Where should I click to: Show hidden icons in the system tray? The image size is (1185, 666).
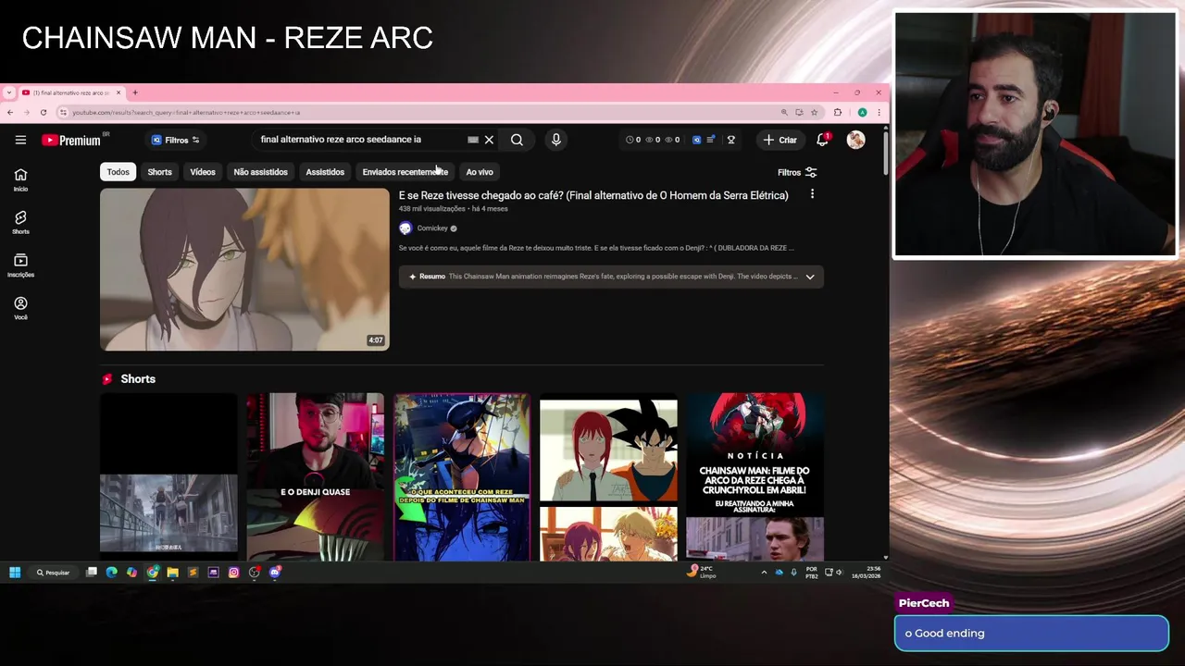point(764,573)
